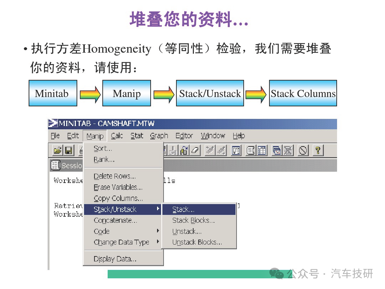Expand the Code submenu arrow
Viewport: 385px width, 289px height.
coord(158,231)
